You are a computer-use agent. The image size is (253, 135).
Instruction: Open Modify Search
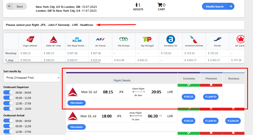click(215, 6)
